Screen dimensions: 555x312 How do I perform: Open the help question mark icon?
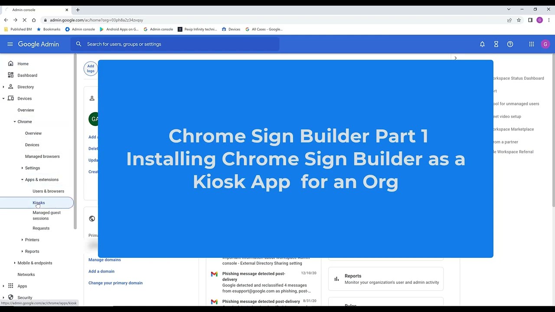(510, 44)
